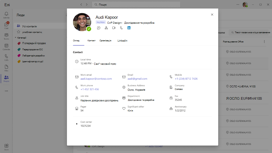Go forward with the navigation arrow
The width and height of the screenshot is (272, 153).
(87, 4)
